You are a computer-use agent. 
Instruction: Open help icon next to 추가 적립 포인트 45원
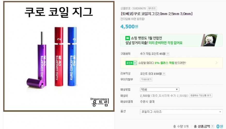pyautogui.click(x=168, y=54)
